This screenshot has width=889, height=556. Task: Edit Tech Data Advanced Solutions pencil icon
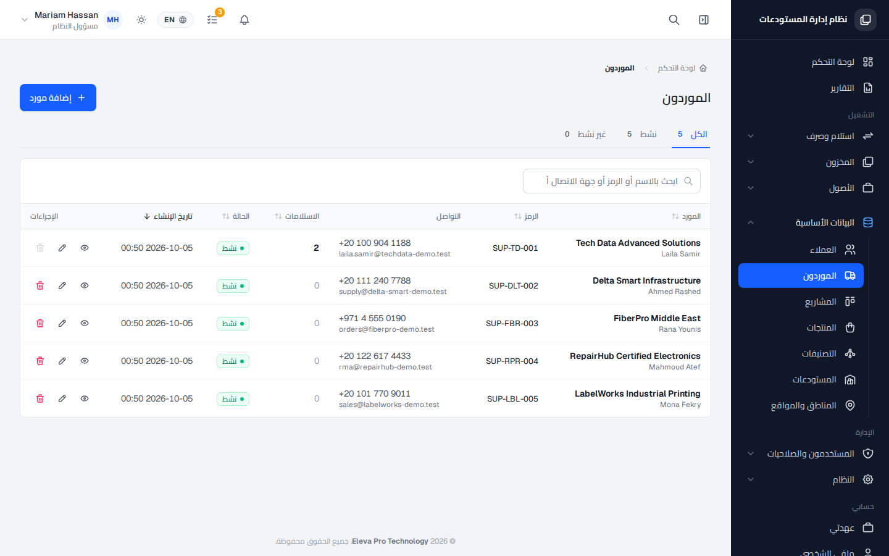pyautogui.click(x=62, y=248)
